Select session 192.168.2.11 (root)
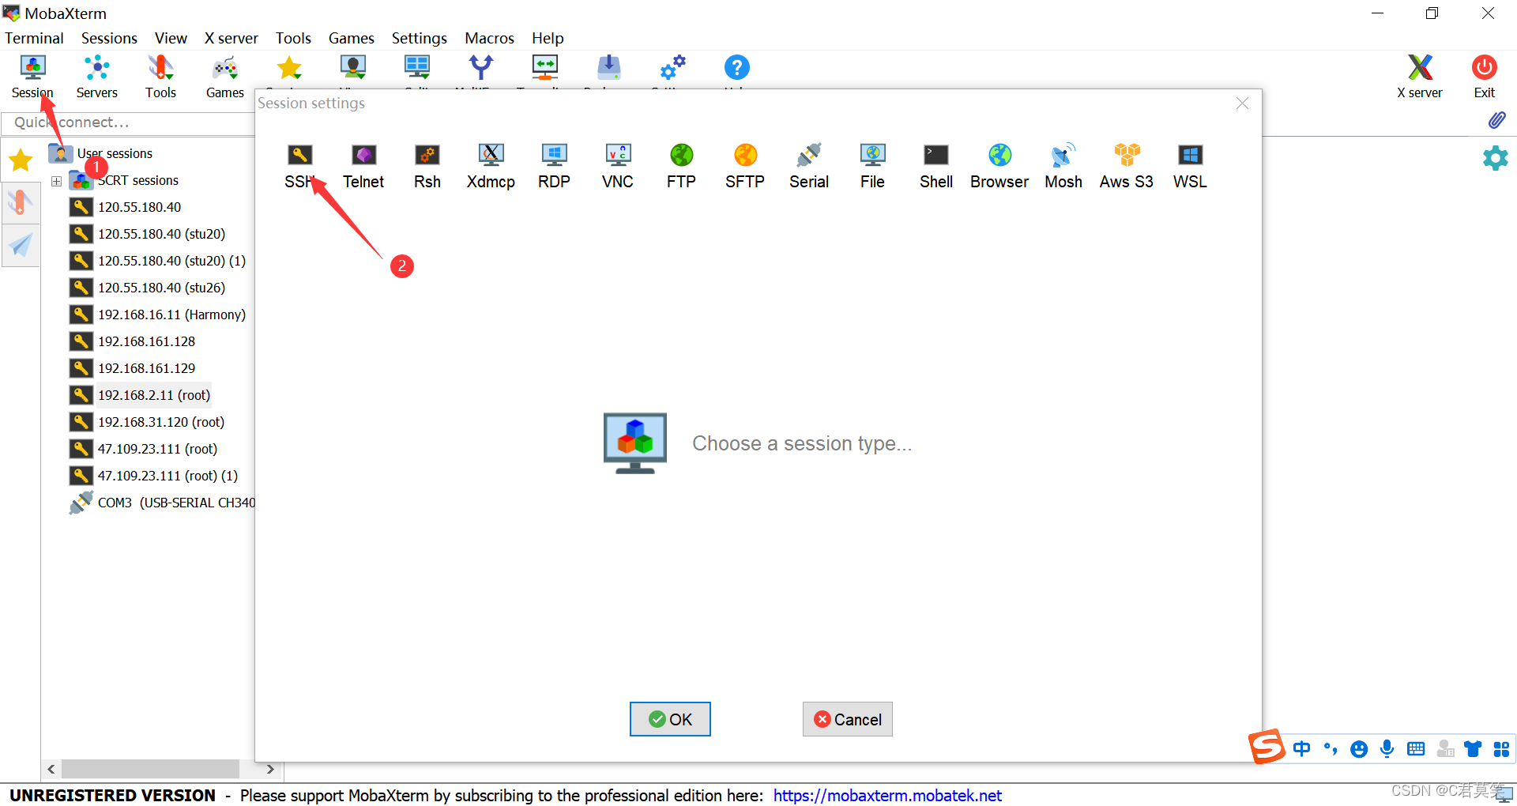The width and height of the screenshot is (1517, 806). [x=140, y=395]
